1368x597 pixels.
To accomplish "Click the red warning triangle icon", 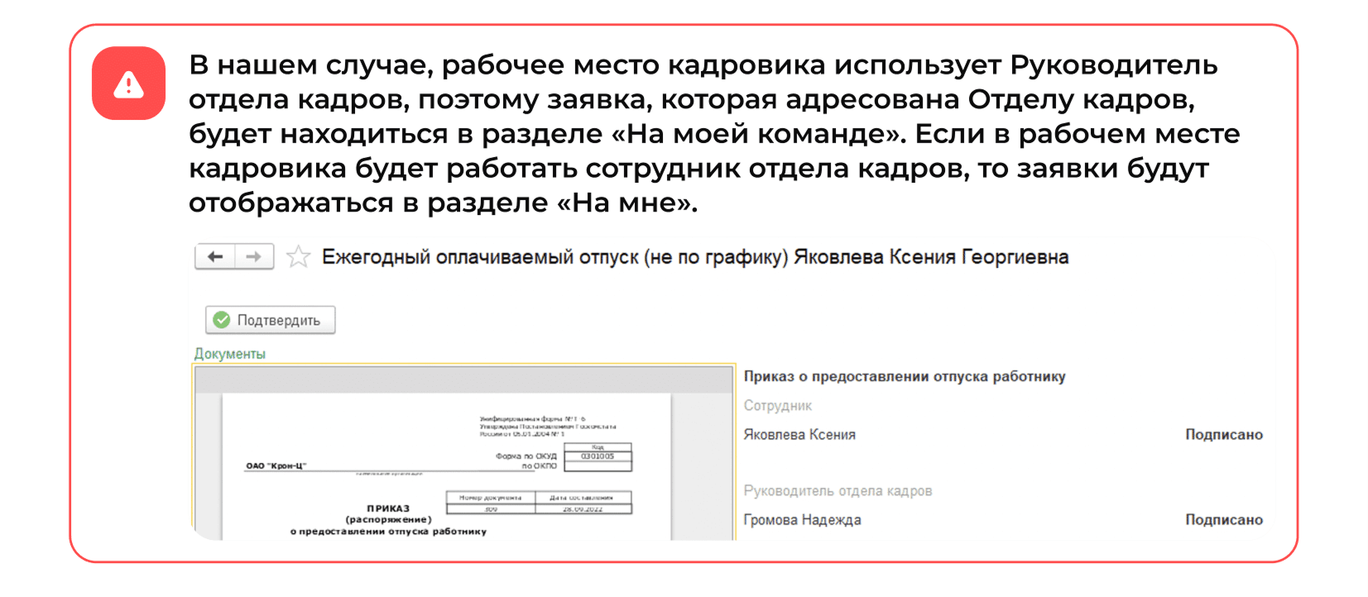I will (128, 84).
